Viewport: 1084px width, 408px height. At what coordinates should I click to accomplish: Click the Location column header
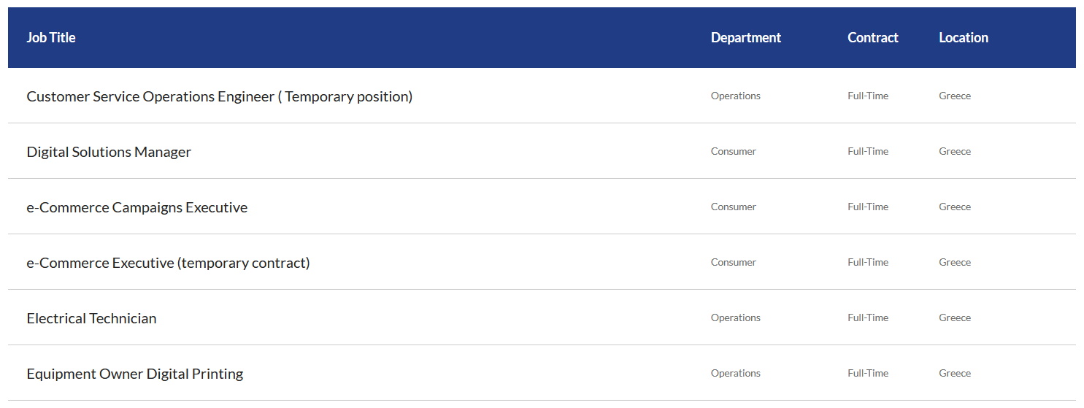[x=964, y=37]
